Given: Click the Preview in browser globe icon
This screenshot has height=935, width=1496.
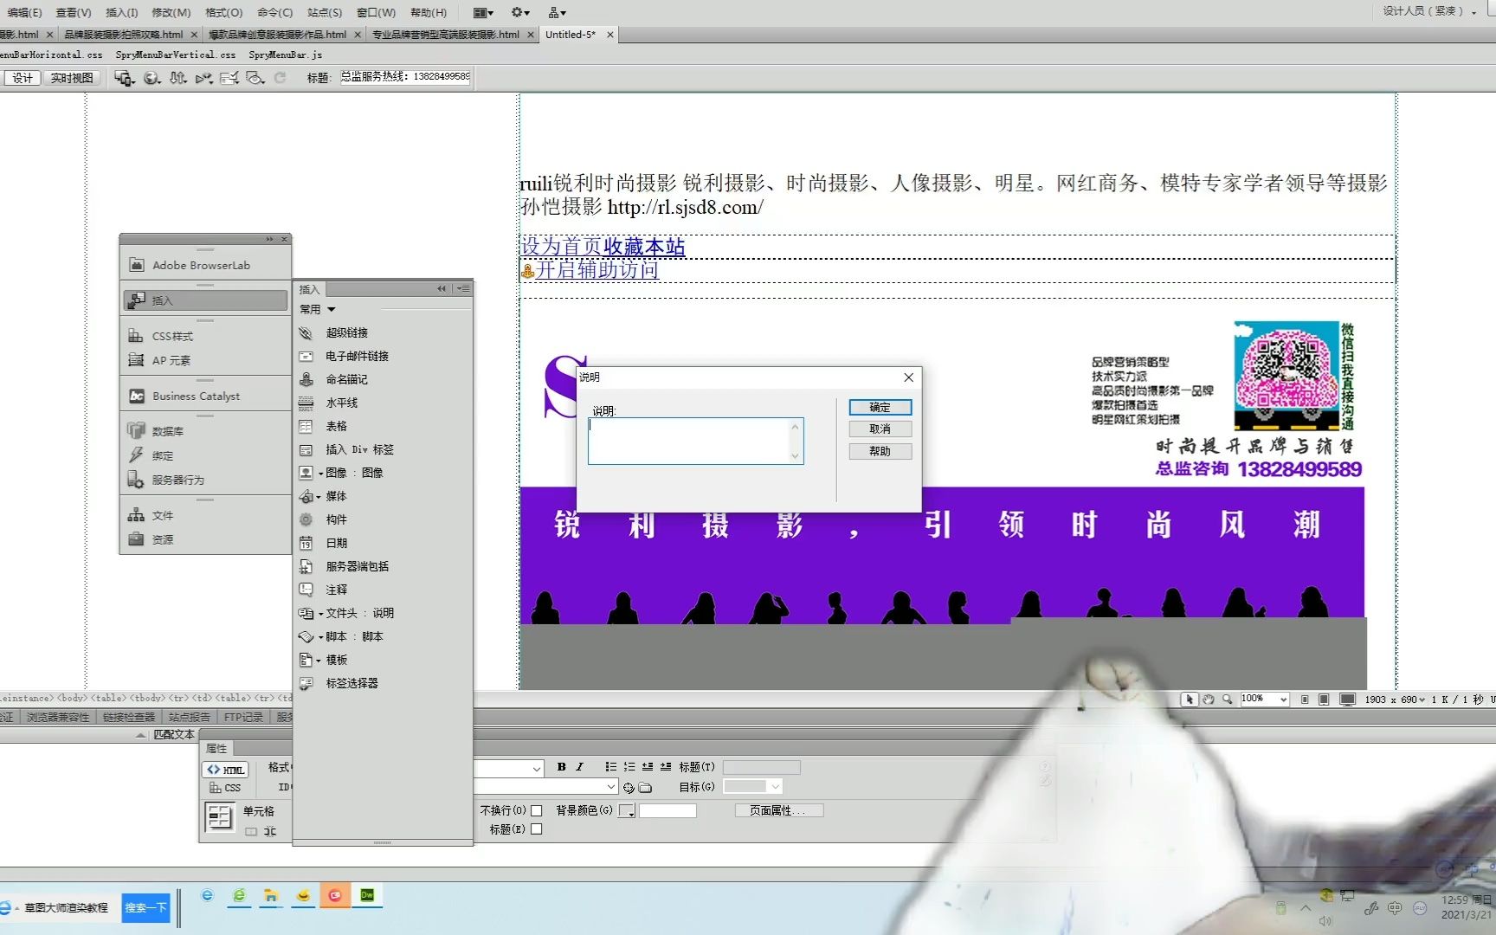Looking at the screenshot, I should (x=152, y=78).
